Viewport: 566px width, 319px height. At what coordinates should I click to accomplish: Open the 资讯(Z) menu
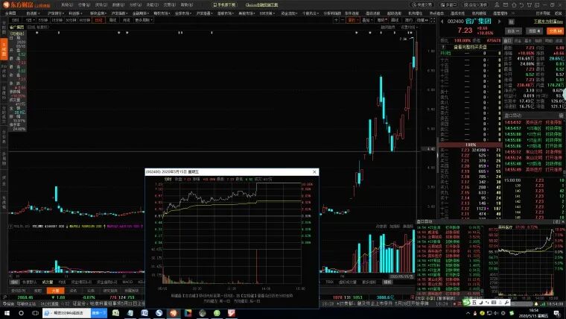point(101,5)
